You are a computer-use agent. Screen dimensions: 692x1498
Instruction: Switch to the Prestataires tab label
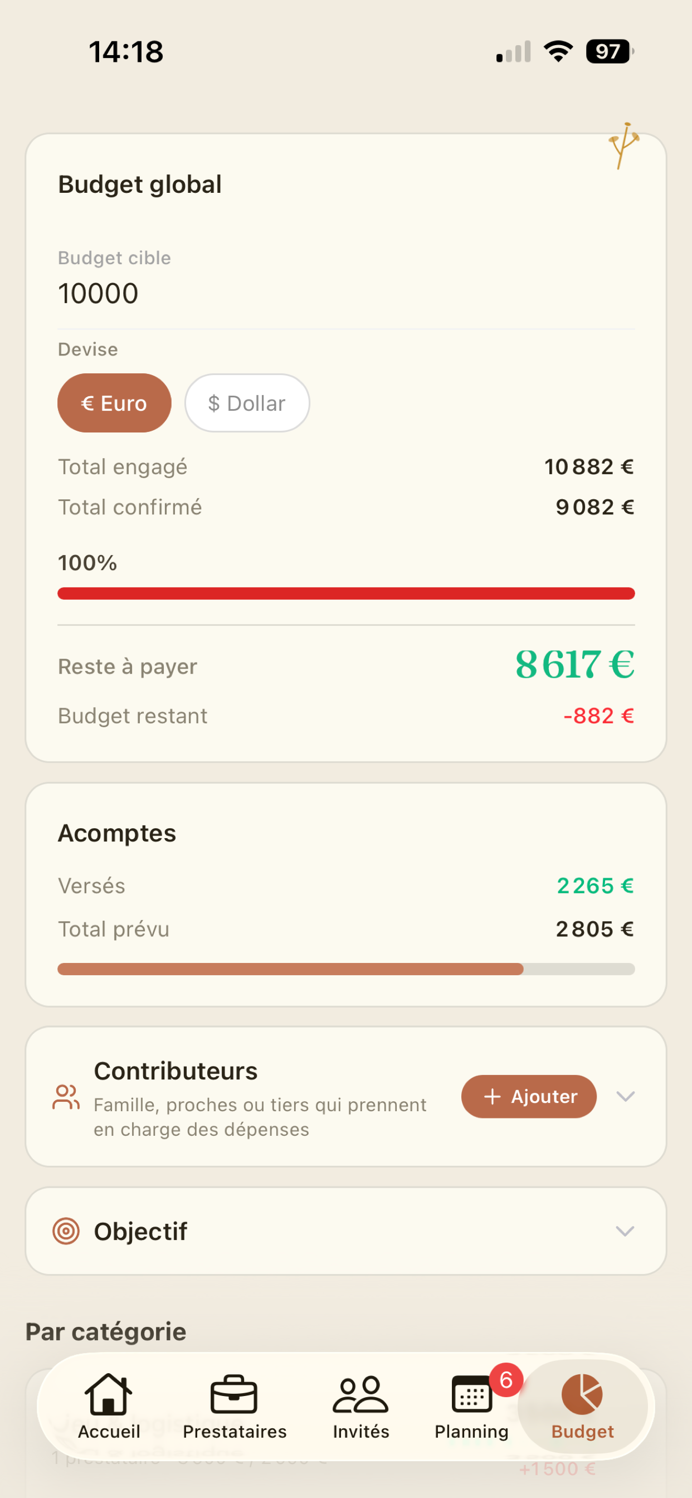[x=235, y=1431]
